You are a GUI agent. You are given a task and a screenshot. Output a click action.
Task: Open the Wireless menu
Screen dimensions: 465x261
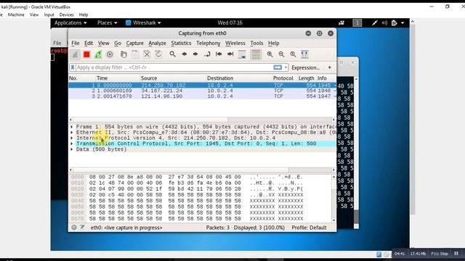(235, 43)
